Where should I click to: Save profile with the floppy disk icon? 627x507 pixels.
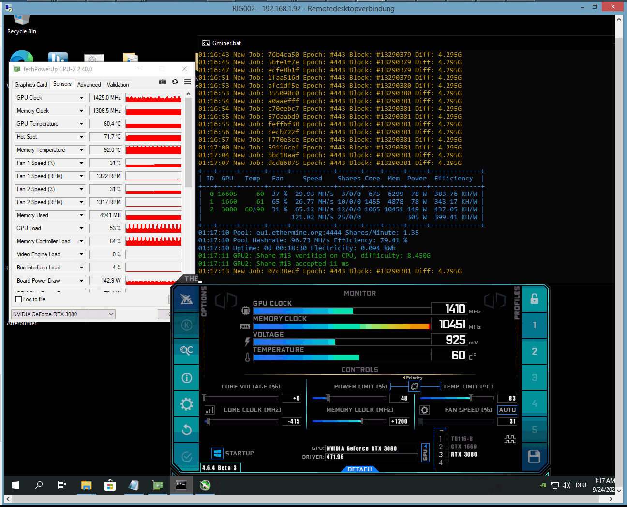tap(534, 457)
